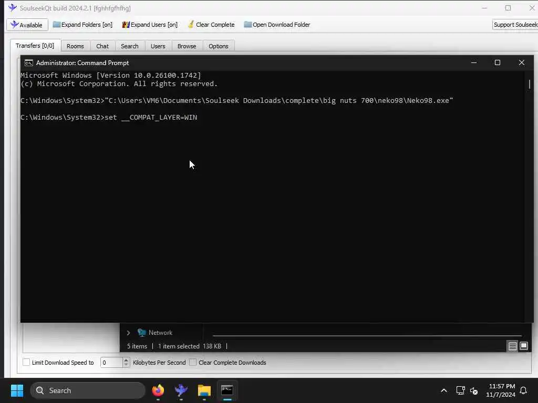Enable the Clear Complete Downloads checkbox
The width and height of the screenshot is (538, 403).
[x=193, y=362]
